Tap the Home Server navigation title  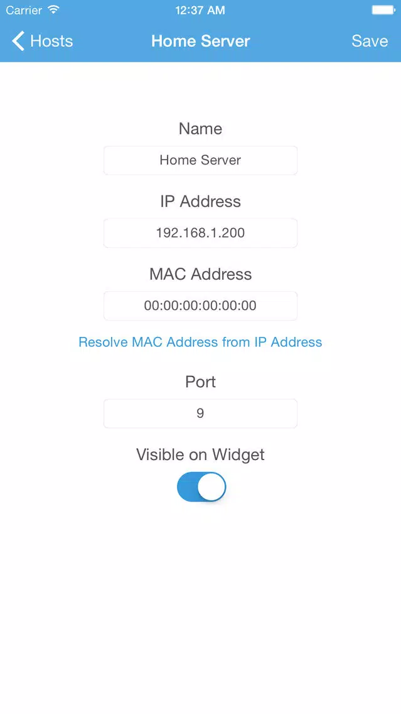201,41
